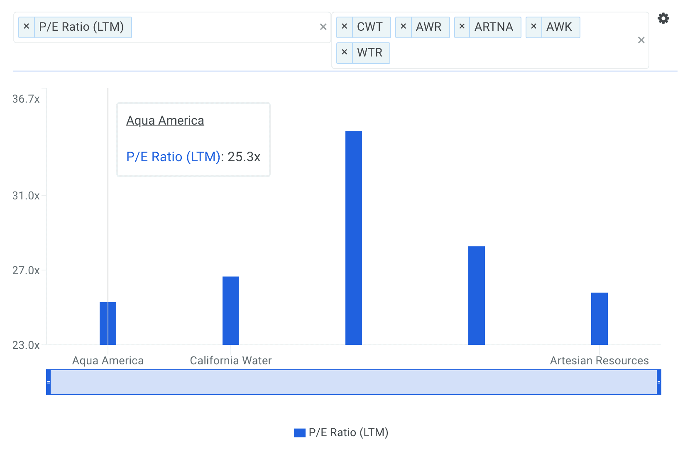
Task: Click the left range slider handle
Action: (49, 382)
